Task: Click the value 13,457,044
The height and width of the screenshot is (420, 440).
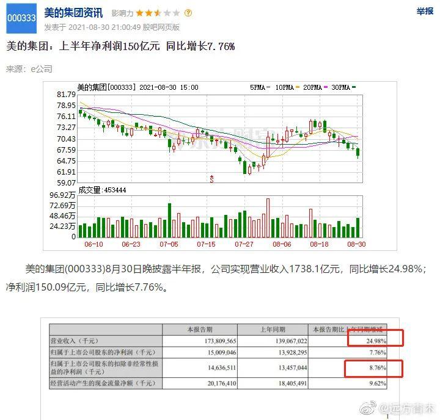Action: tap(293, 367)
